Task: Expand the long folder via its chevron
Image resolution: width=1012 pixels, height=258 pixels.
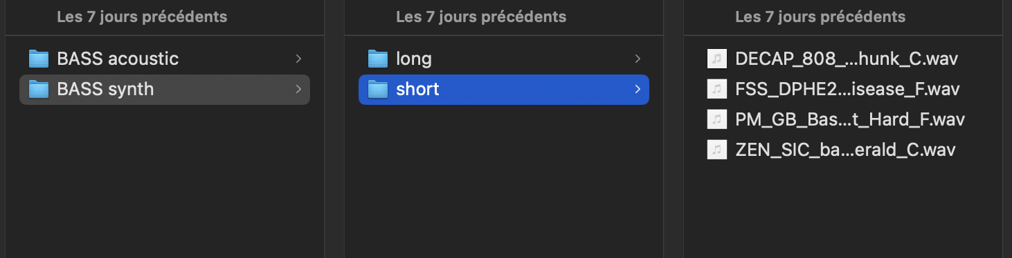Action: [638, 59]
